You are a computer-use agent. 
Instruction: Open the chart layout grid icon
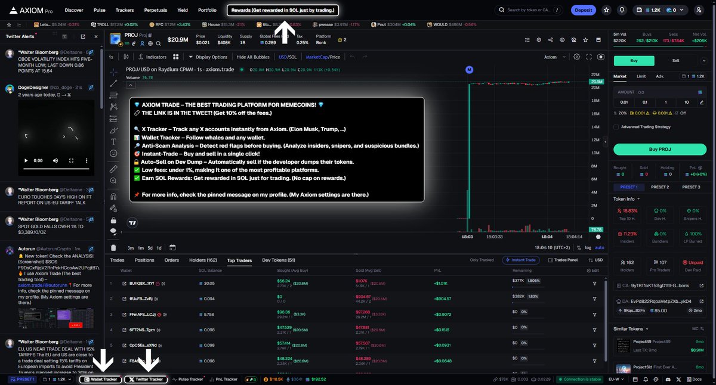point(176,57)
